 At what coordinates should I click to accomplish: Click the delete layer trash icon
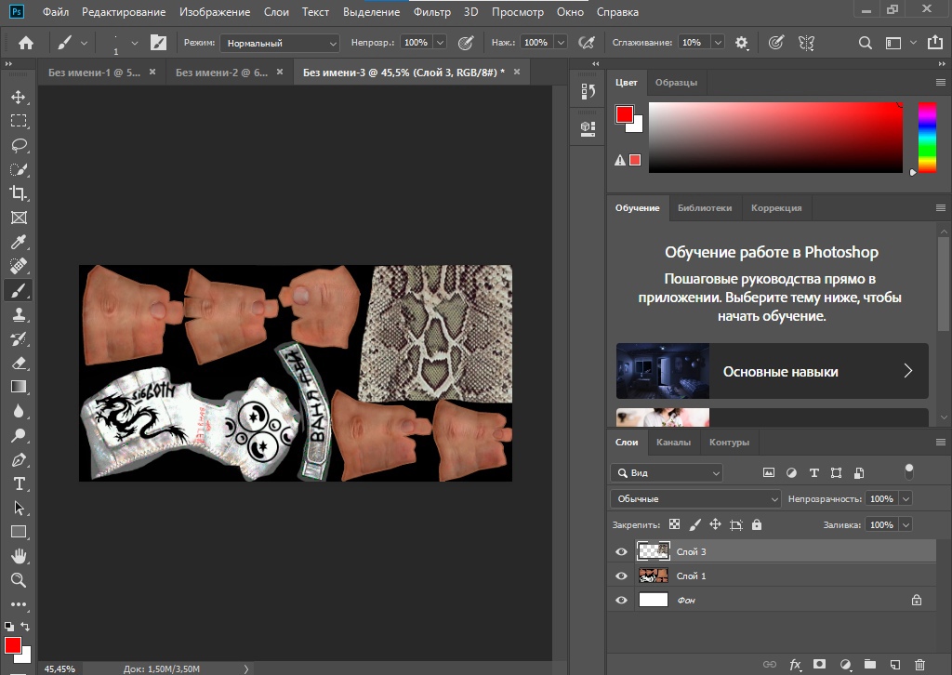point(919,665)
